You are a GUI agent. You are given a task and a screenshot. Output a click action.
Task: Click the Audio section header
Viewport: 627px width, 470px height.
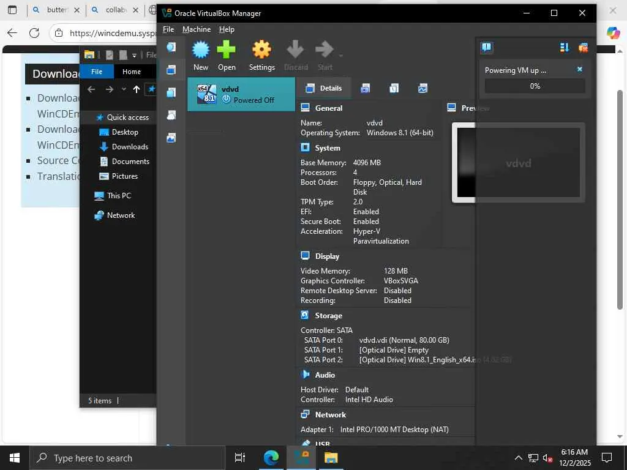[x=325, y=375]
